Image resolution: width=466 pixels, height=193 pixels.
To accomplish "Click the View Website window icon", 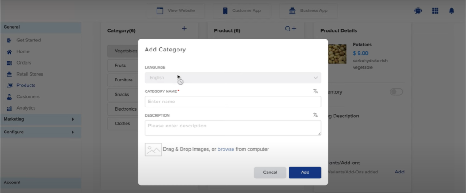I will tap(160, 11).
